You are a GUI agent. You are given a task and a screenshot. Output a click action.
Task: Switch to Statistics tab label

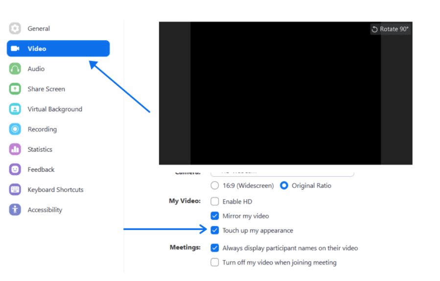click(x=40, y=149)
